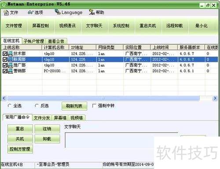This screenshot has width=220, height=169.
Task: Click the 重启 broadcast button
Action: point(20,129)
